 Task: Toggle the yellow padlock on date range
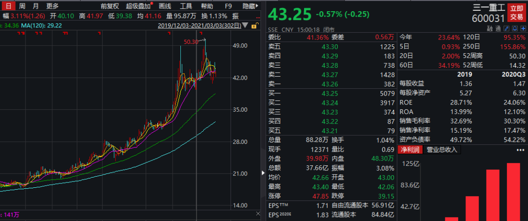[255, 25]
